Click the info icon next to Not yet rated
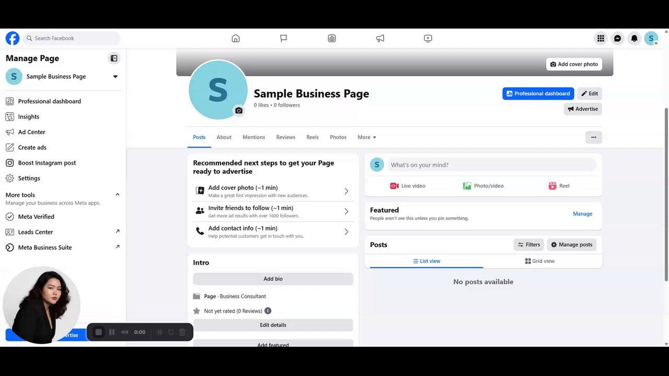Screen dimensions: 669x376 [x=268, y=311]
